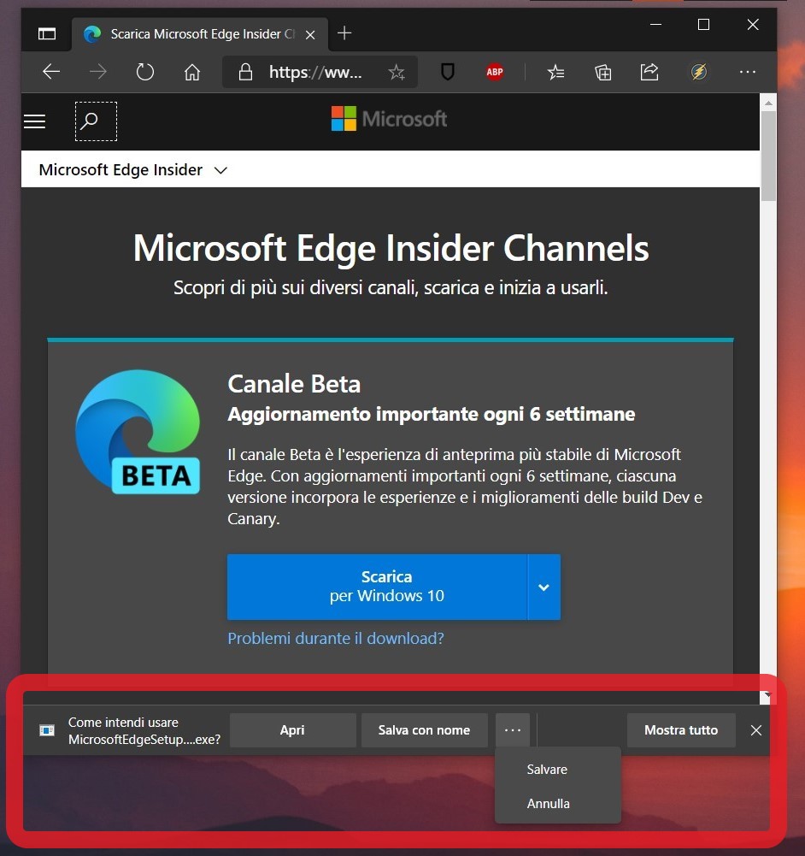The height and width of the screenshot is (856, 805).
Task: Click Scarica per Windows 10 button
Action: (378, 587)
